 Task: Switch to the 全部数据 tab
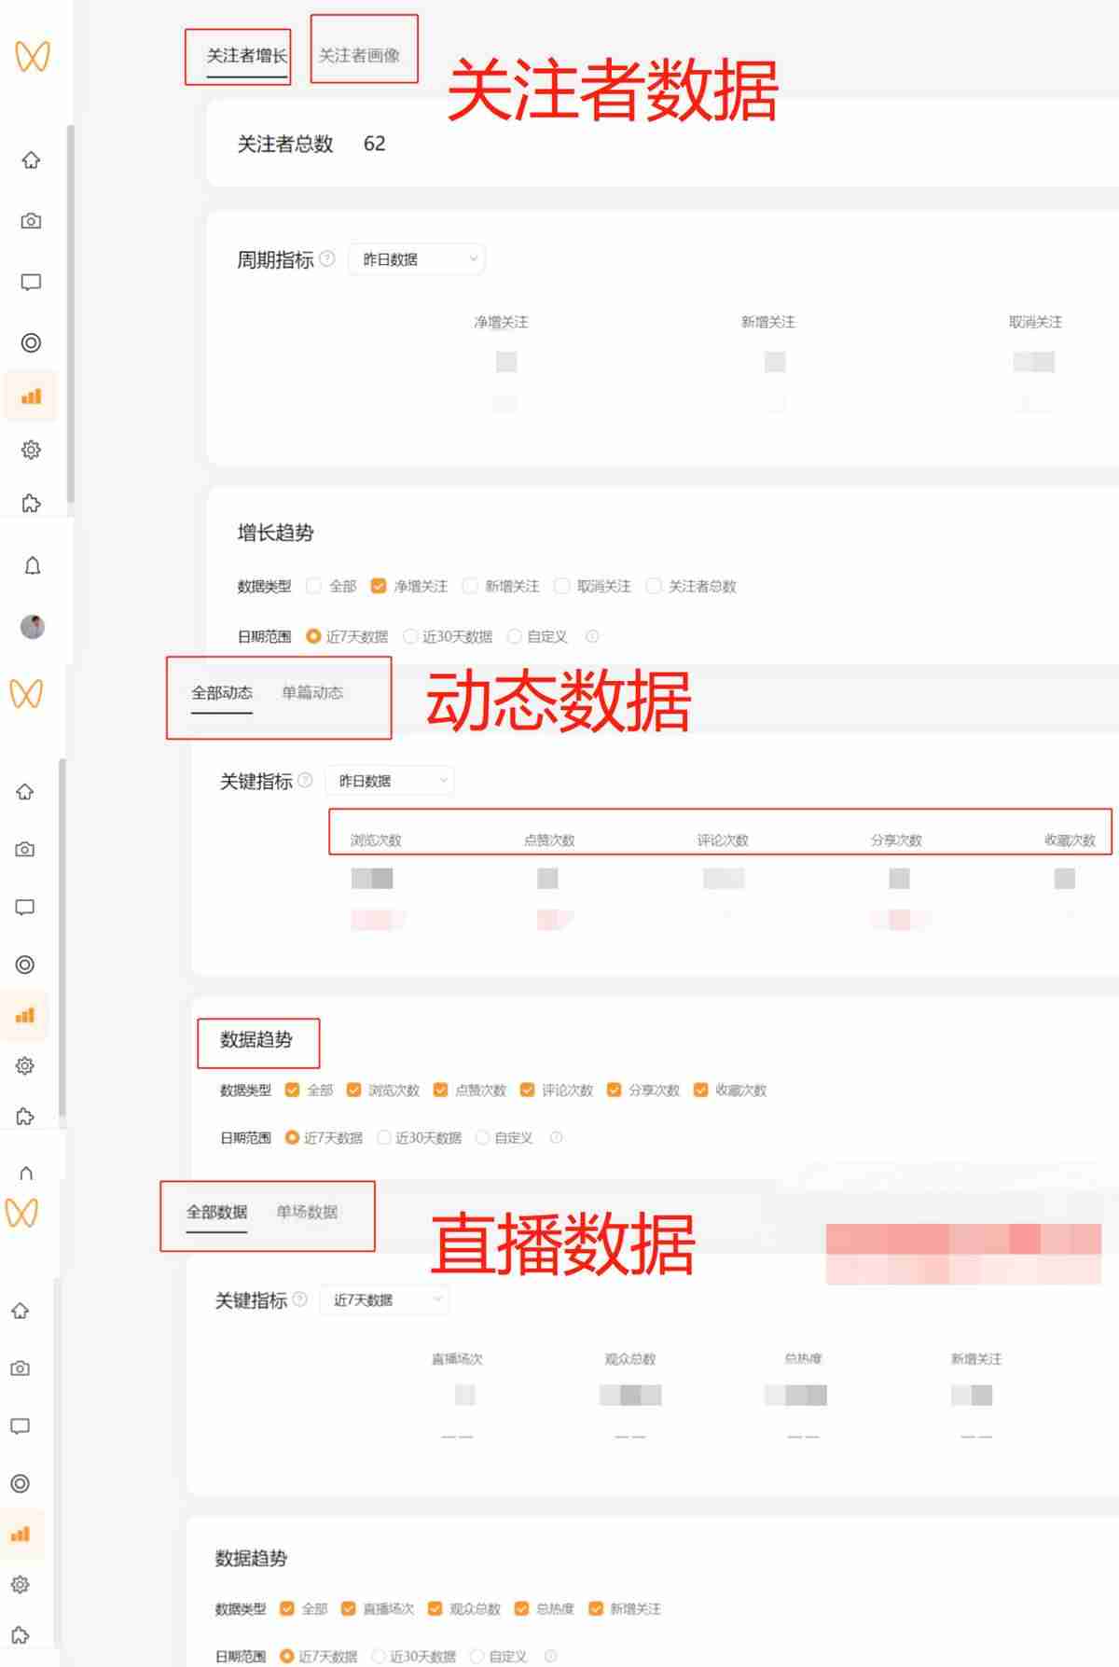point(216,1212)
